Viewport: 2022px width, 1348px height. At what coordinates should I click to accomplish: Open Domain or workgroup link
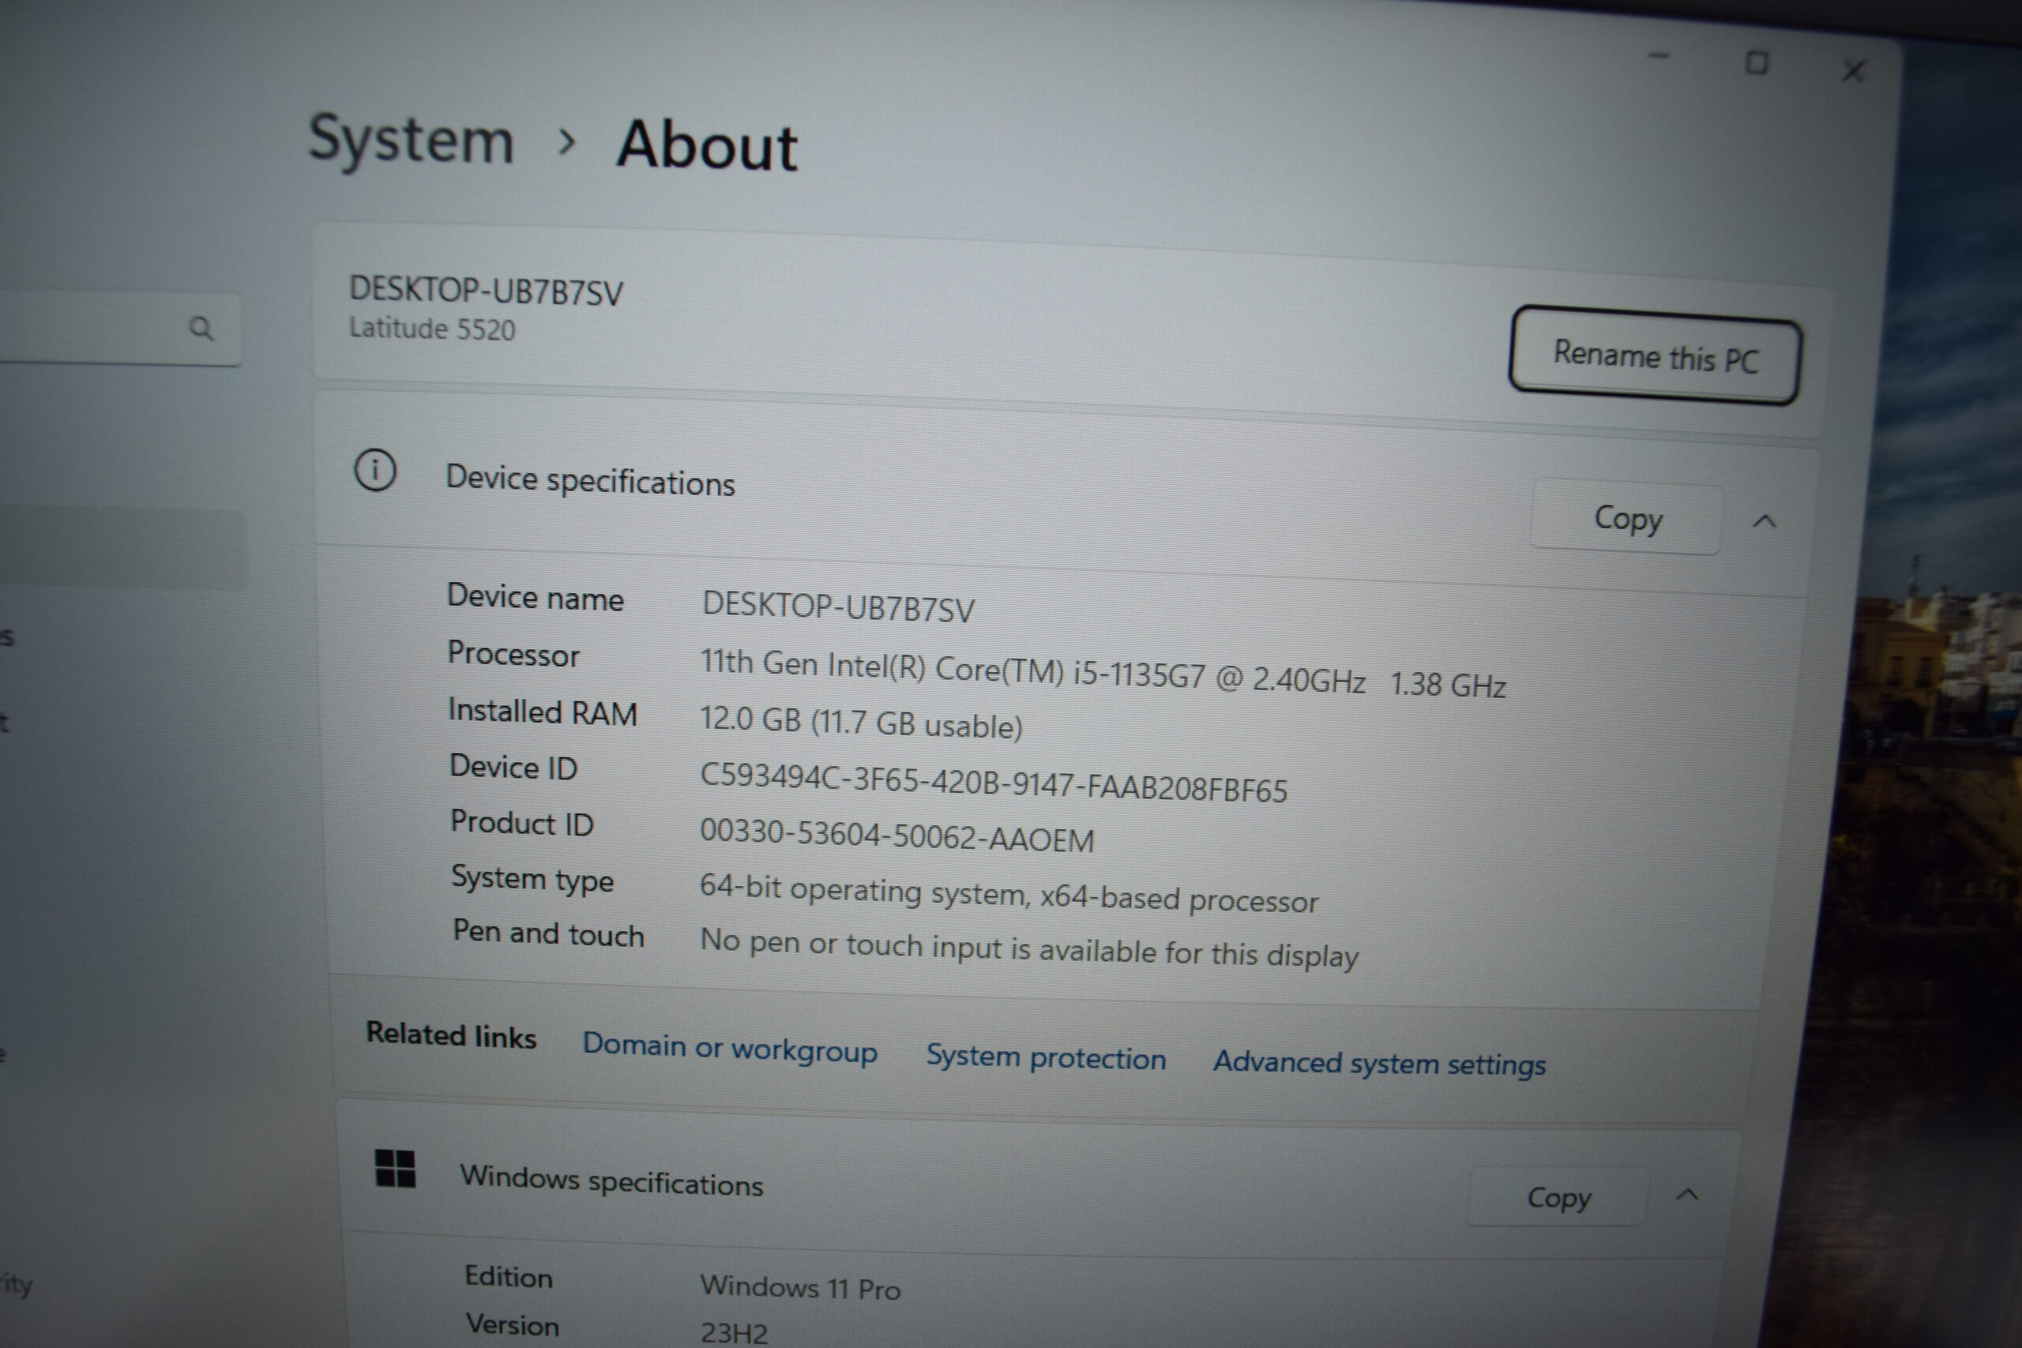[x=729, y=1048]
